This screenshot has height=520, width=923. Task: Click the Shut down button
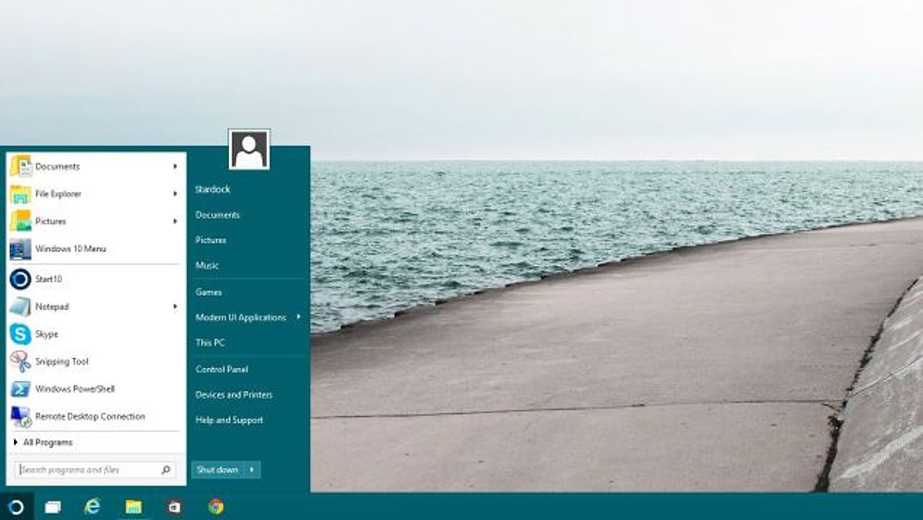click(x=218, y=469)
